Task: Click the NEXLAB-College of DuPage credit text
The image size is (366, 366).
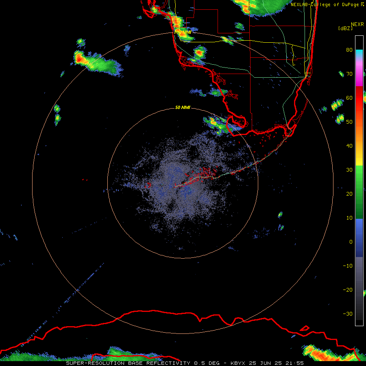Action: (x=327, y=4)
